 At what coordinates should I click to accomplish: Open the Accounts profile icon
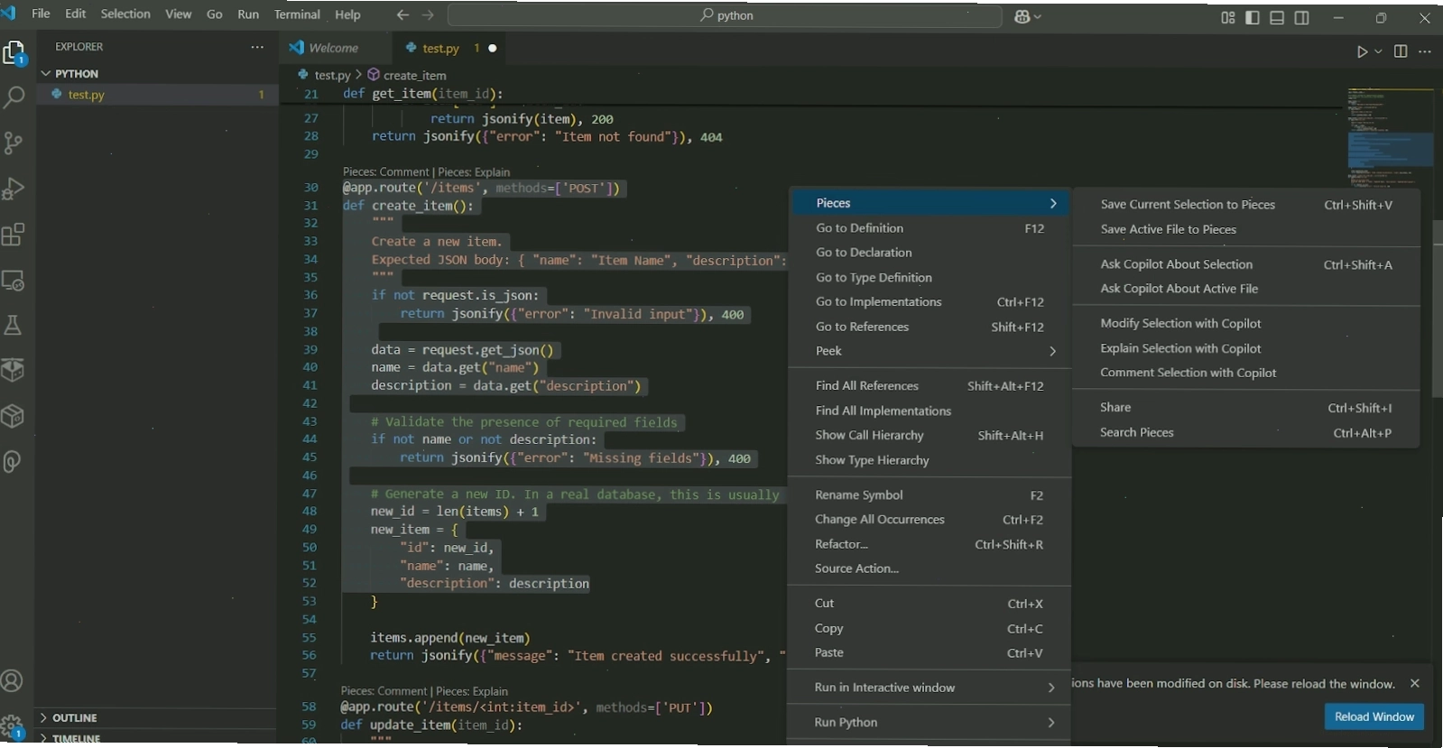[13, 681]
